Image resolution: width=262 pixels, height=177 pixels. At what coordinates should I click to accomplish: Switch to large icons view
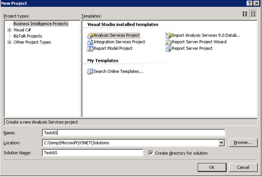pyautogui.click(x=245, y=14)
